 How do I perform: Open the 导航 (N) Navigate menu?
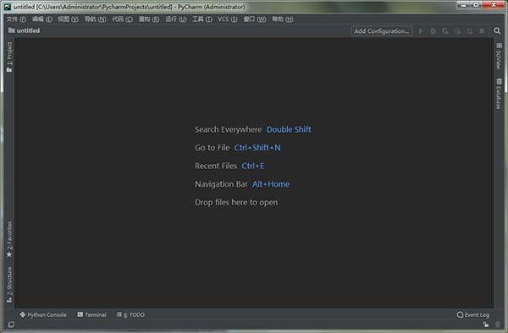pyautogui.click(x=95, y=19)
